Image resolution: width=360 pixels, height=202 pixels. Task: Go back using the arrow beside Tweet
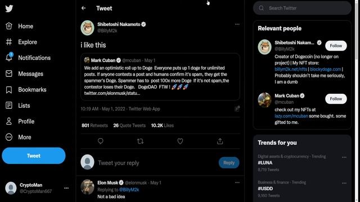point(84,8)
